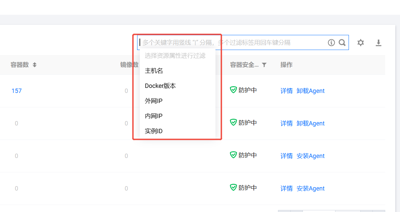Click the download export icon
400x212 pixels.
pyautogui.click(x=378, y=43)
